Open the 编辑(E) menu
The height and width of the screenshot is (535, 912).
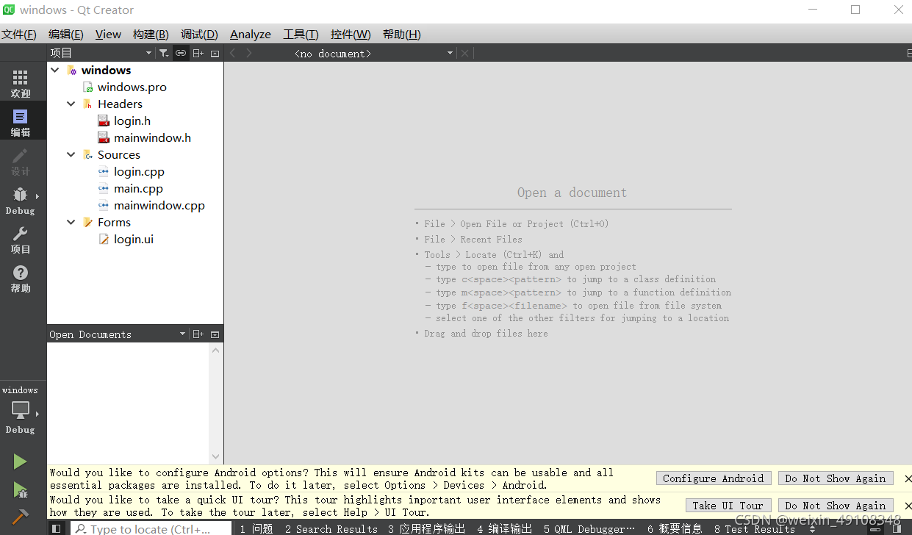point(66,35)
